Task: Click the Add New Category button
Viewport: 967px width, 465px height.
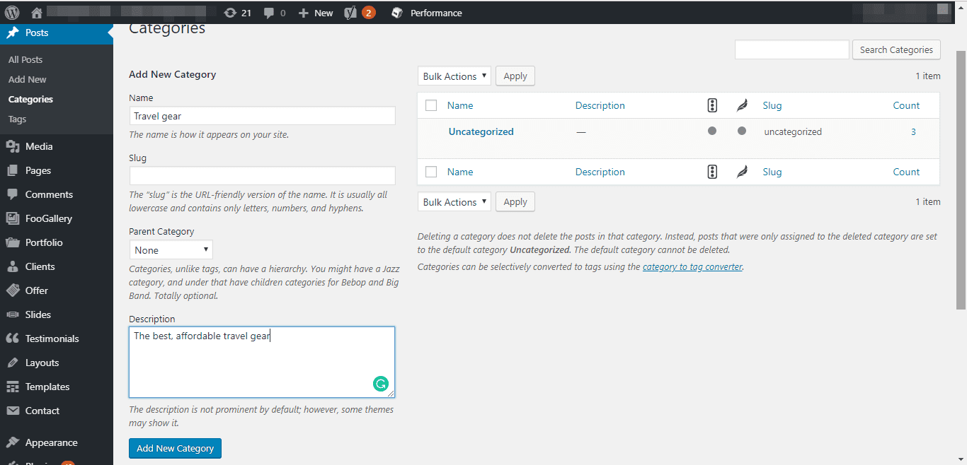Action: tap(175, 448)
